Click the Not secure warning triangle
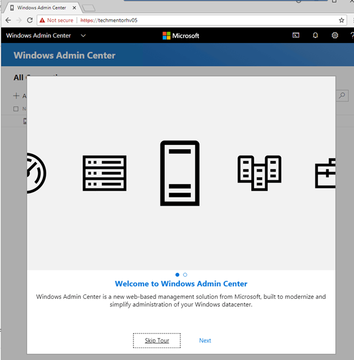Image resolution: width=354 pixels, height=360 pixels. click(x=42, y=20)
